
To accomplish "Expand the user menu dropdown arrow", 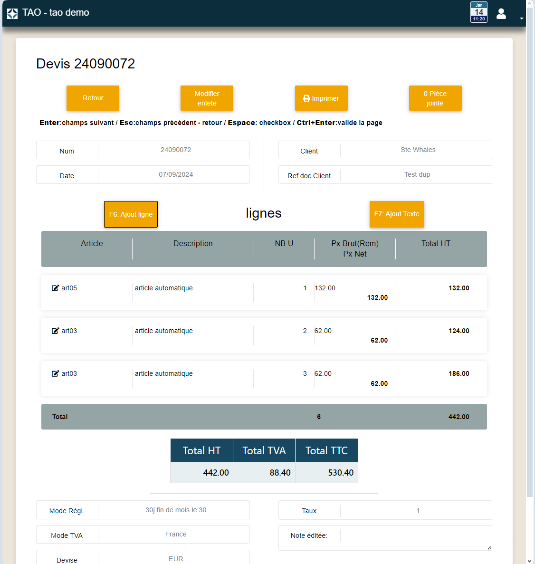I will (x=521, y=19).
